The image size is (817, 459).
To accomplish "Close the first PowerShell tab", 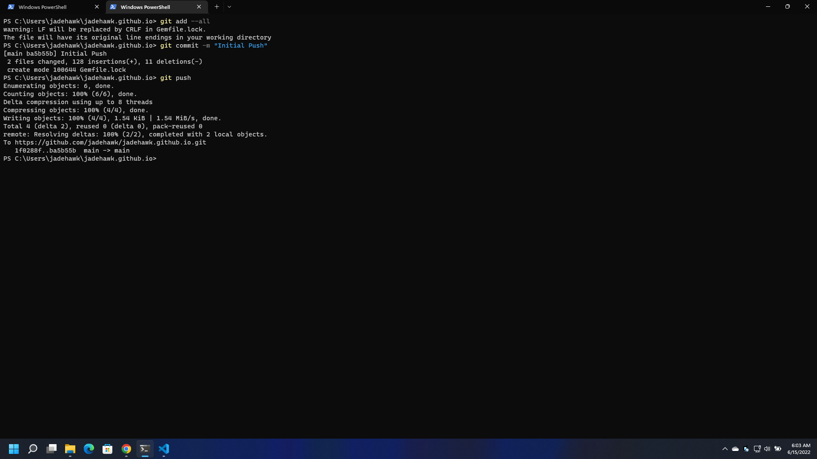I will pyautogui.click(x=97, y=7).
